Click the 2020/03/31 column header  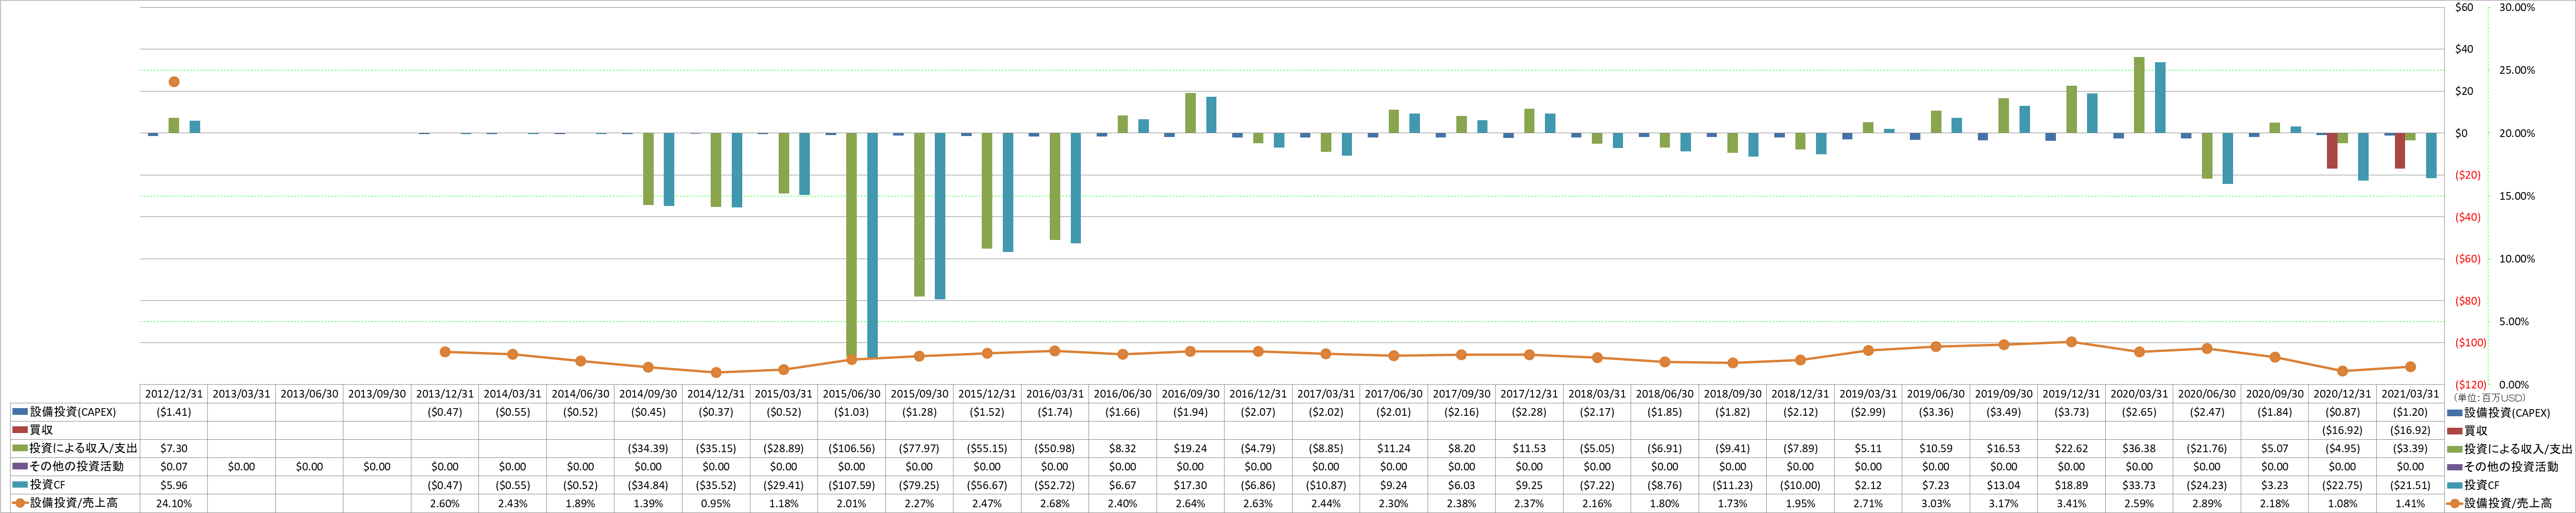[x=2139, y=394]
